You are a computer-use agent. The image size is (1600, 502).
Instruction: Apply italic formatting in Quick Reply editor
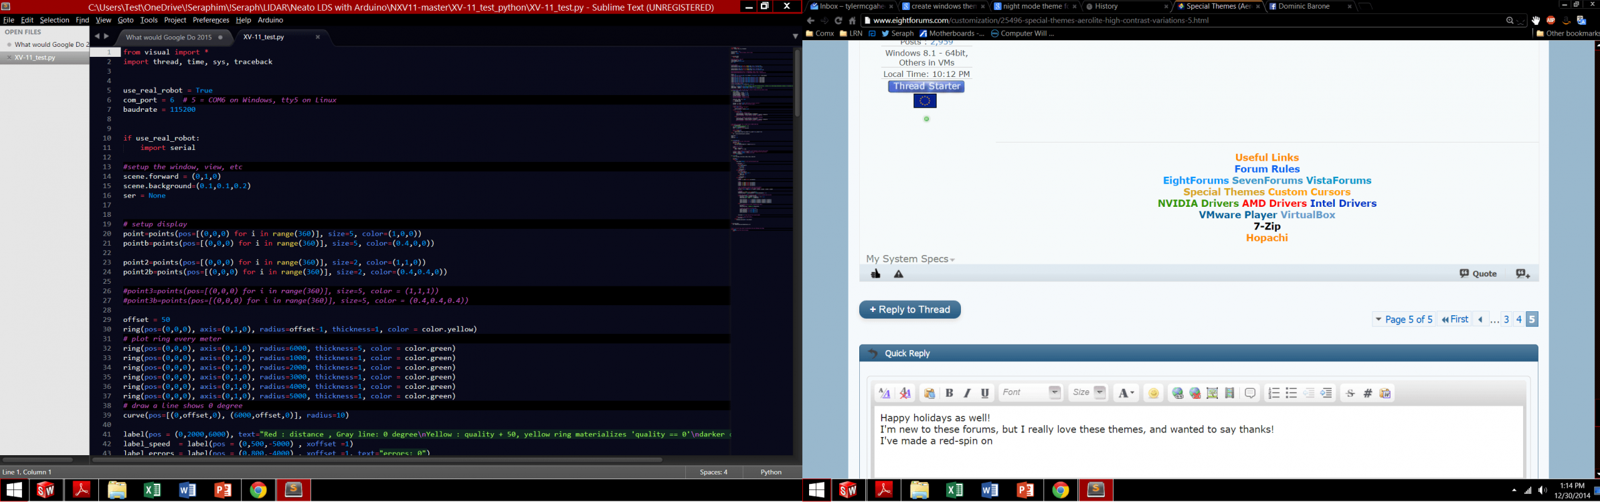[x=967, y=393]
